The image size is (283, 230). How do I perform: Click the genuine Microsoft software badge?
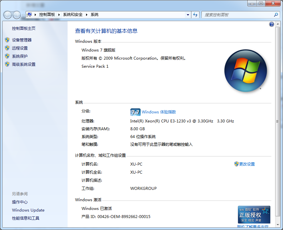coord(254,214)
